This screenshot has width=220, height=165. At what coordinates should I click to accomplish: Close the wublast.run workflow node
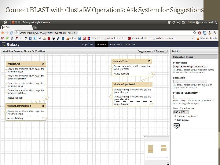[43, 64]
